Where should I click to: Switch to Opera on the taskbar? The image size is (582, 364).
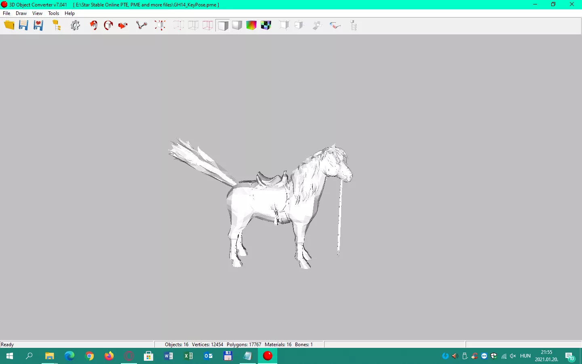click(129, 356)
